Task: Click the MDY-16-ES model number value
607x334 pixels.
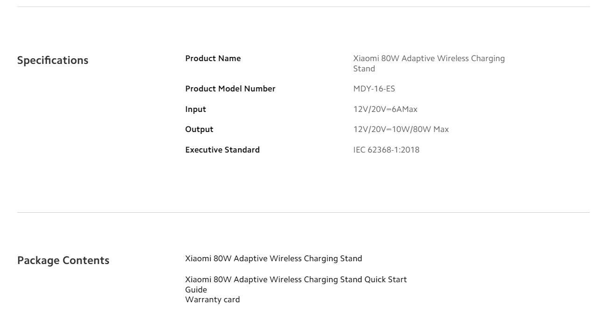Action: [x=374, y=89]
